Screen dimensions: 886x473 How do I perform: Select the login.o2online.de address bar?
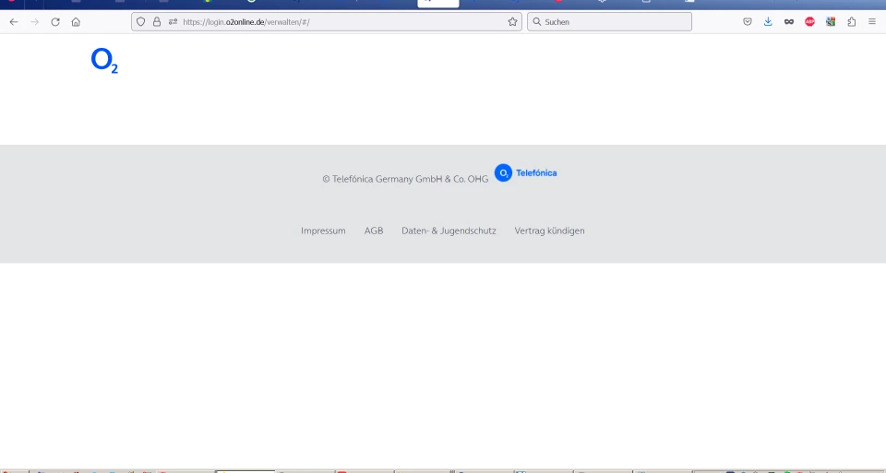(326, 22)
